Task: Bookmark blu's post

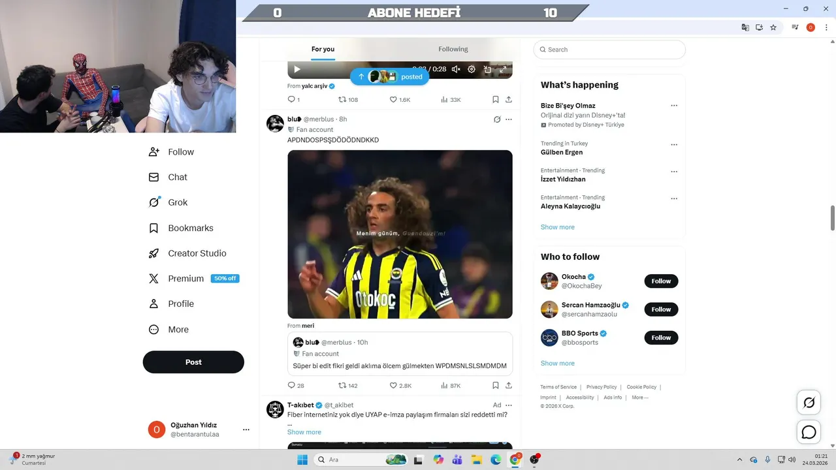Action: (x=496, y=386)
